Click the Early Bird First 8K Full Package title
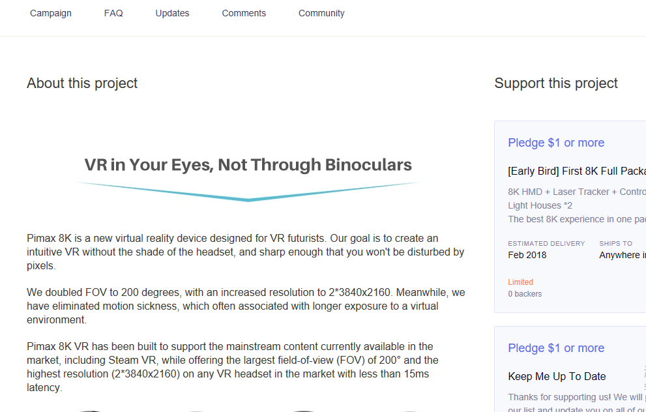 pyautogui.click(x=576, y=171)
